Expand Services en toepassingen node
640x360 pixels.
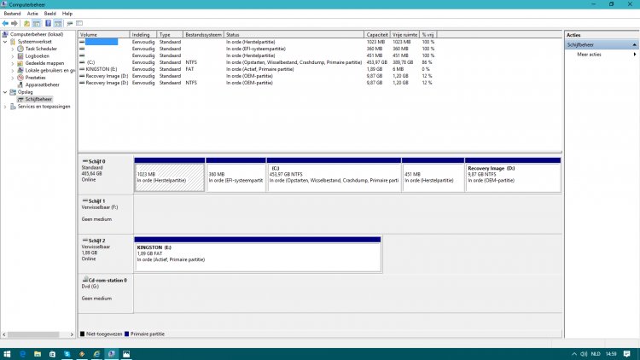click(5, 106)
